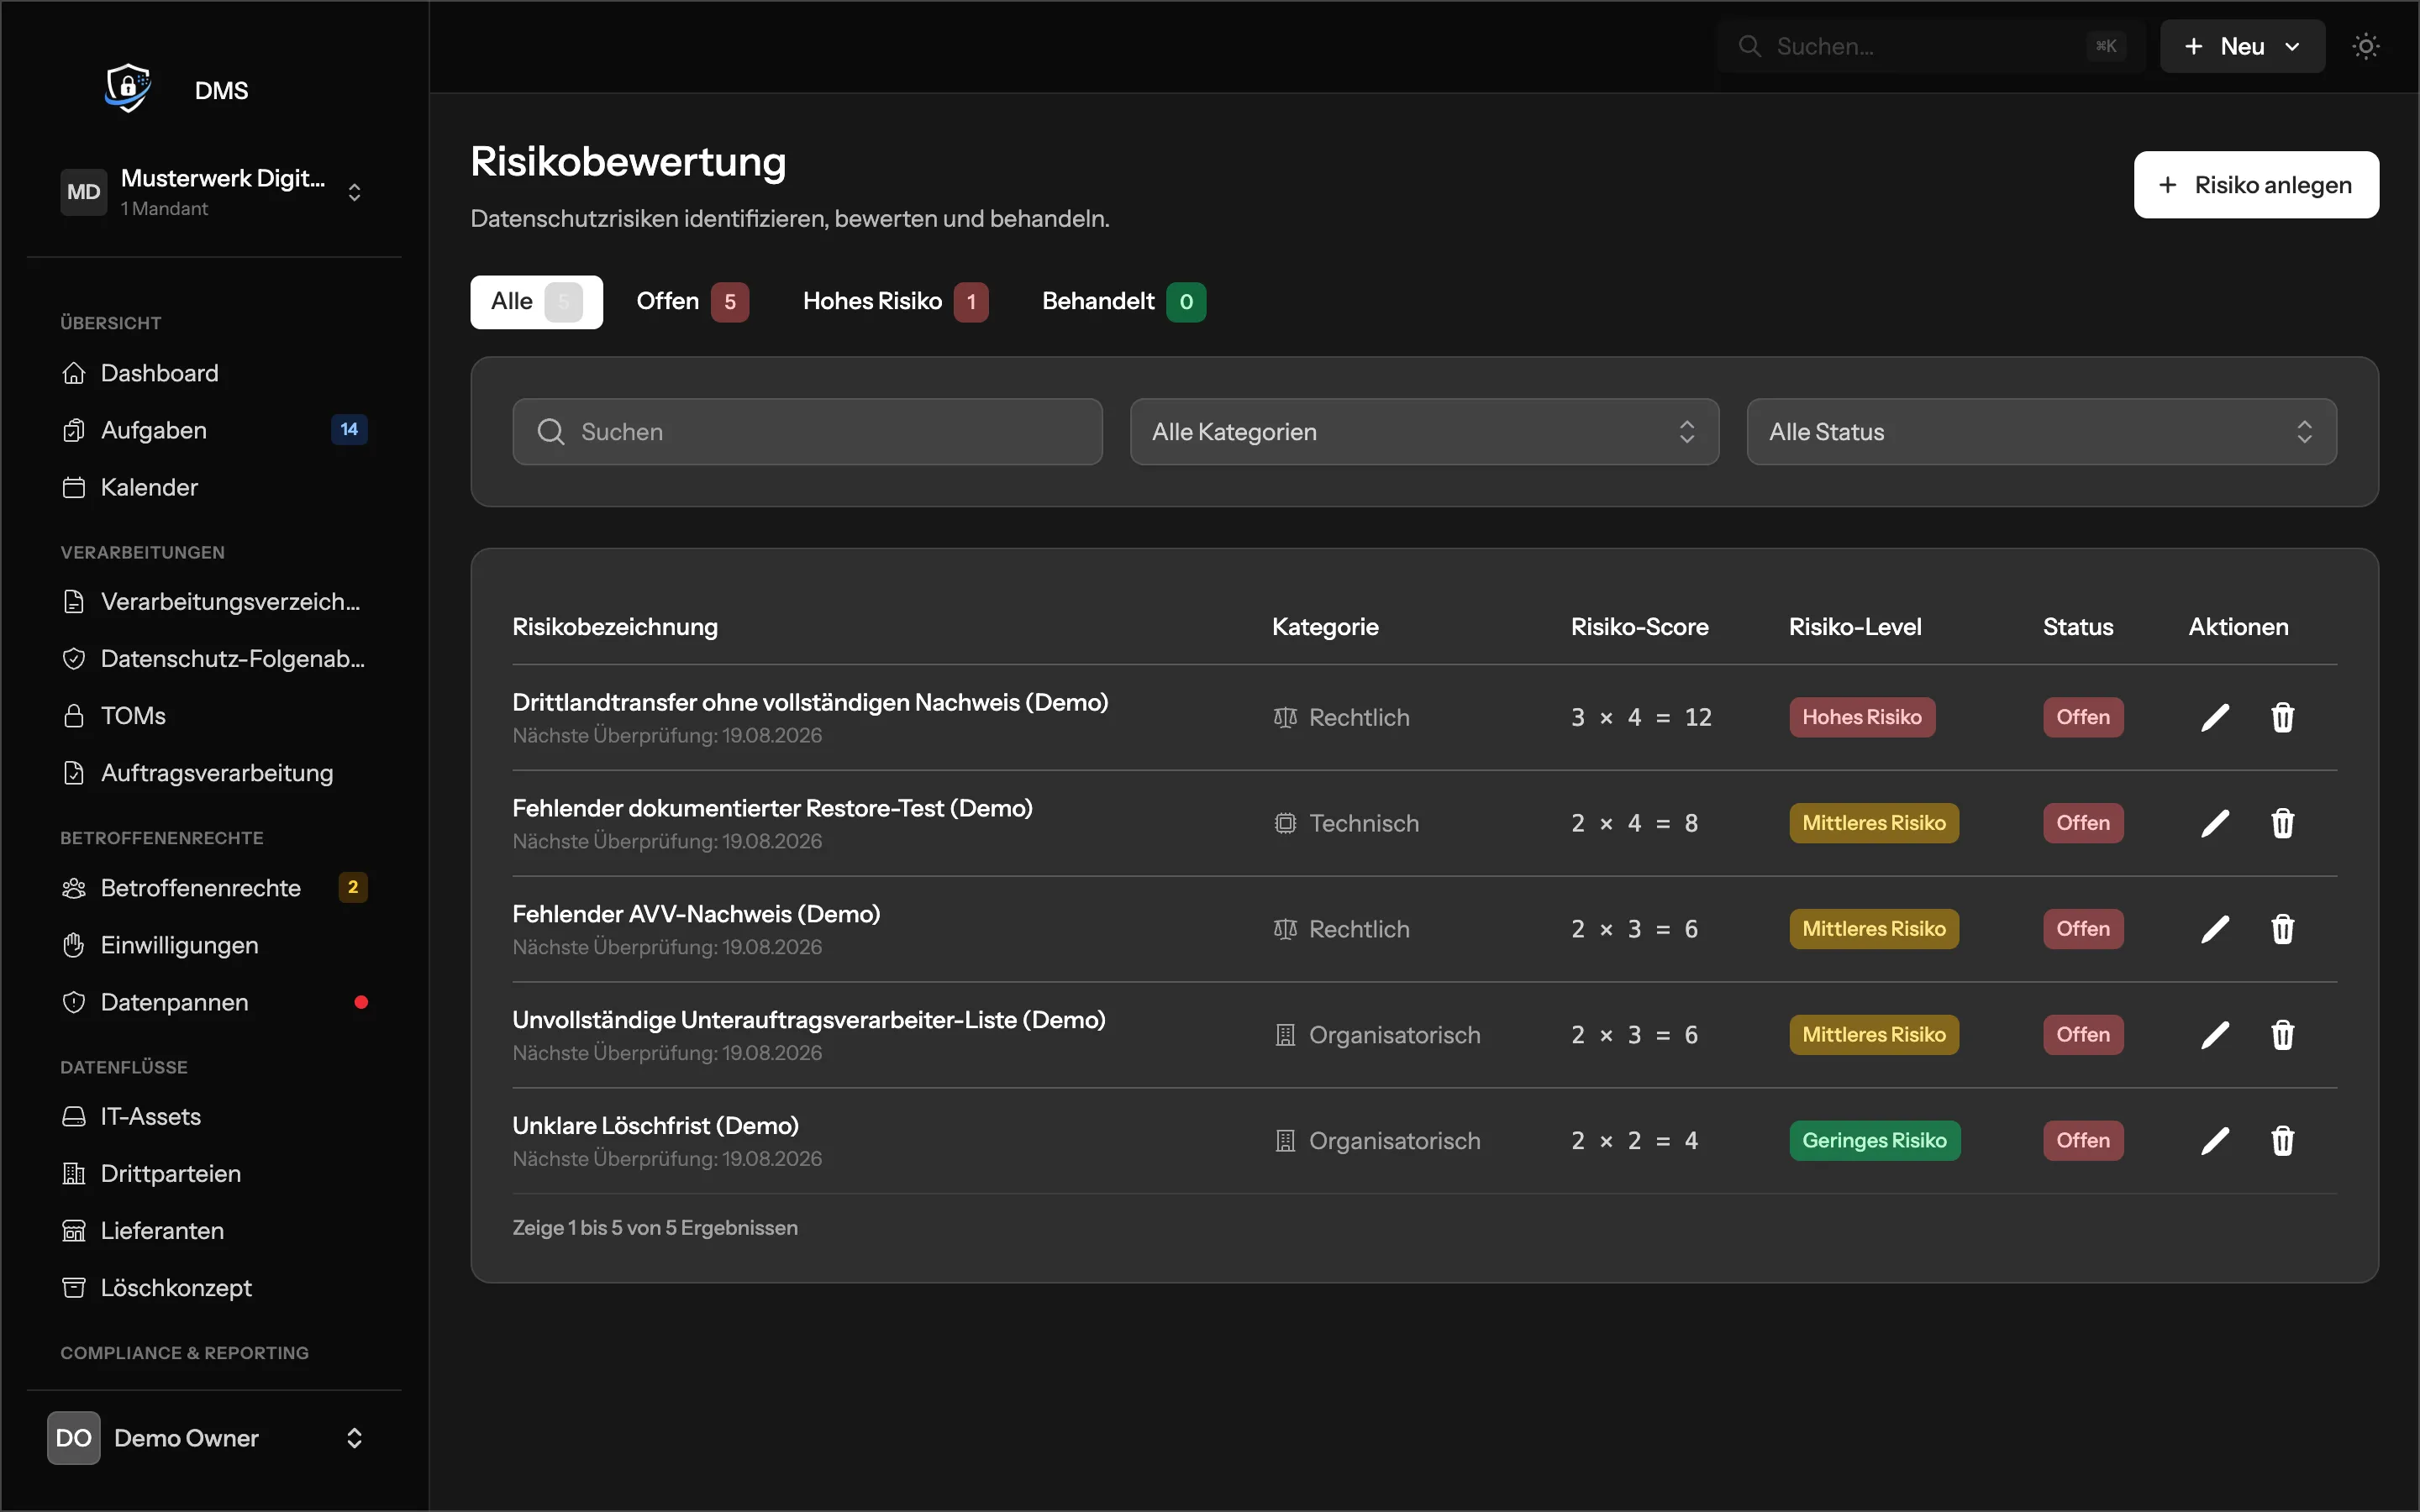Edit the Unvollständige Unterauftragsverarbeiter-Liste risk

pyautogui.click(x=2215, y=1035)
